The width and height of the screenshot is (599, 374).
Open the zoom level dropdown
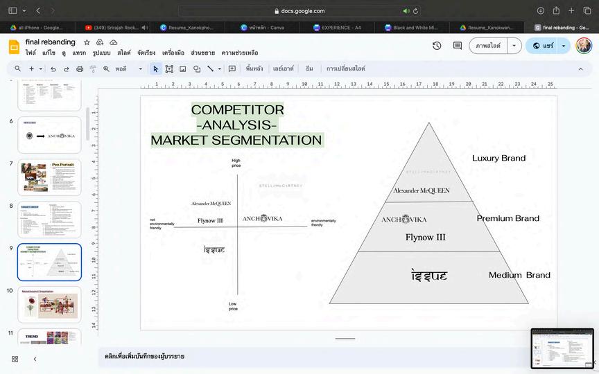(128, 69)
